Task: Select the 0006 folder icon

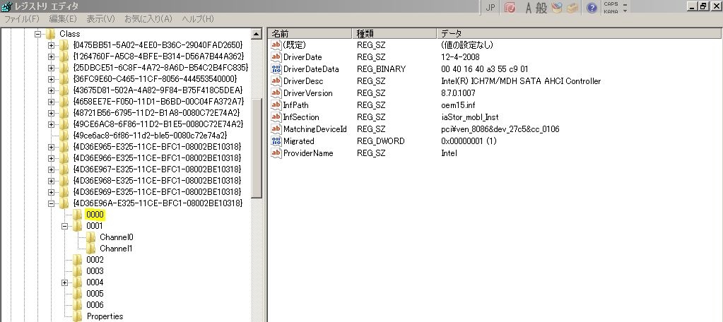Action: (78, 304)
